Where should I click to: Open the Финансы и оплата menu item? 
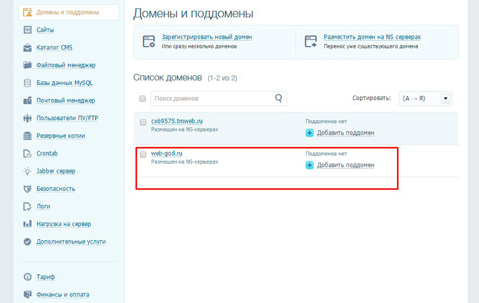(x=63, y=295)
